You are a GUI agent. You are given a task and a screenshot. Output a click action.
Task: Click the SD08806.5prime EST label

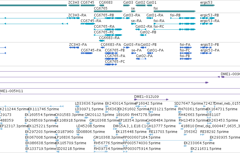(91, 132)
